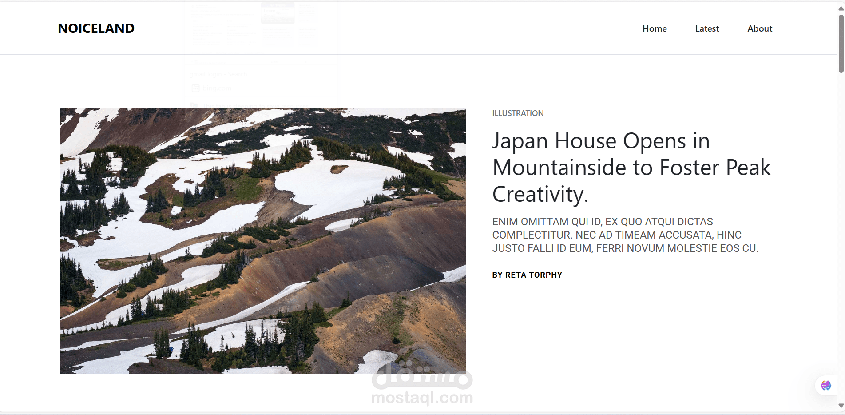Click the scrollbar down arrow
The height and width of the screenshot is (415, 845).
841,405
